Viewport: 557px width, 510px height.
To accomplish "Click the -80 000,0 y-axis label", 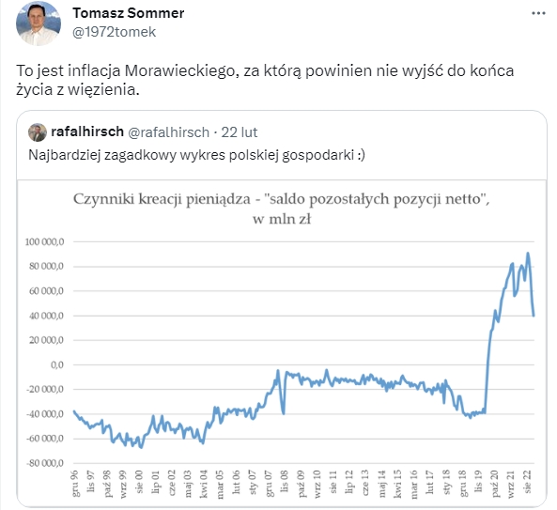I will pyautogui.click(x=45, y=463).
